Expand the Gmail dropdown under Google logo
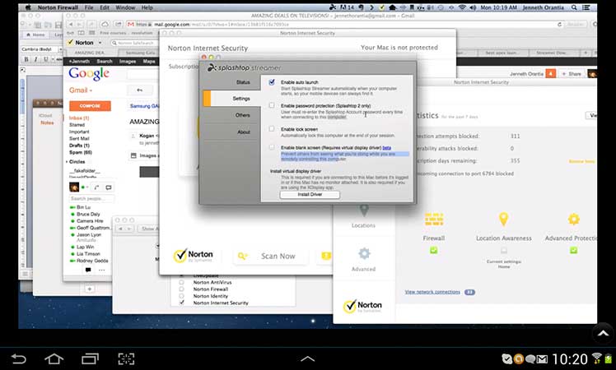 (83, 90)
